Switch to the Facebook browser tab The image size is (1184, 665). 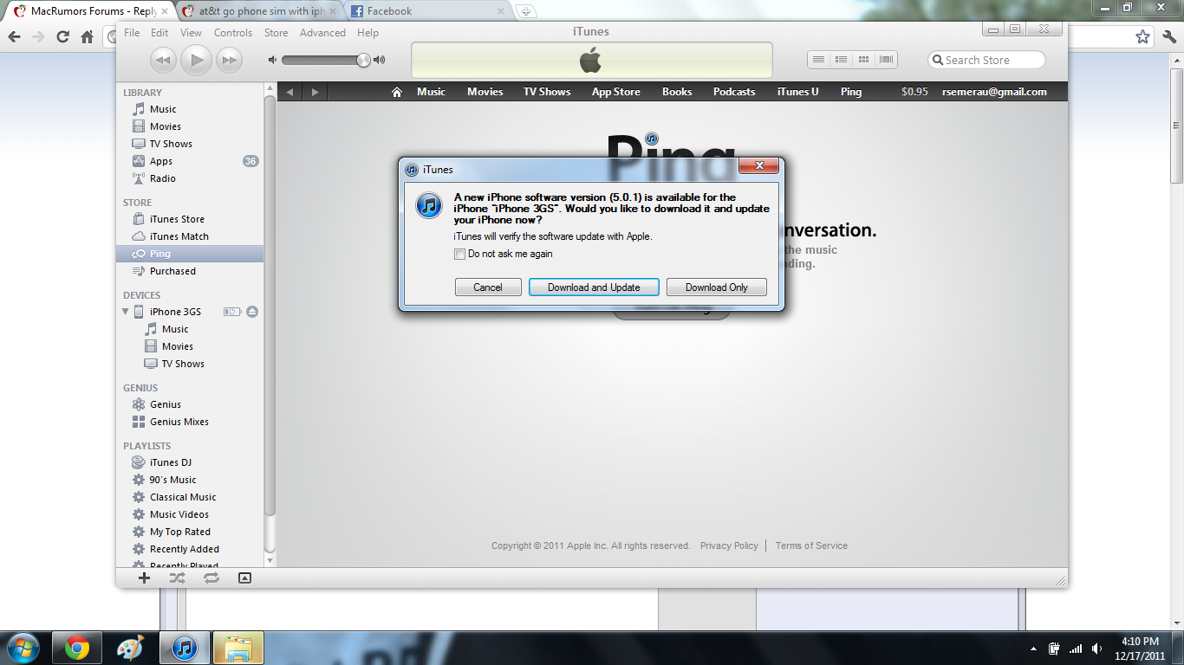pyautogui.click(x=428, y=11)
